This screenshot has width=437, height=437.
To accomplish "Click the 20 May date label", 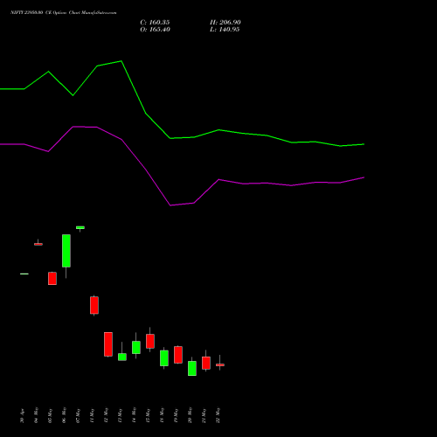I will [191, 415].
